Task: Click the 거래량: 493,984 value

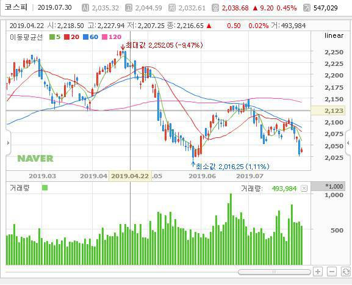Action: [x=268, y=189]
